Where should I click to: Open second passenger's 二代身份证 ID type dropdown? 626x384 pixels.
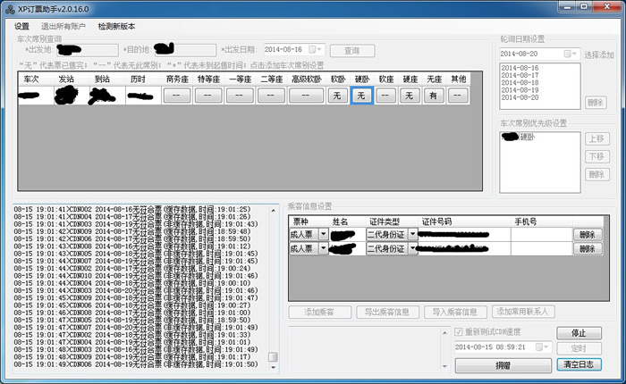(413, 249)
